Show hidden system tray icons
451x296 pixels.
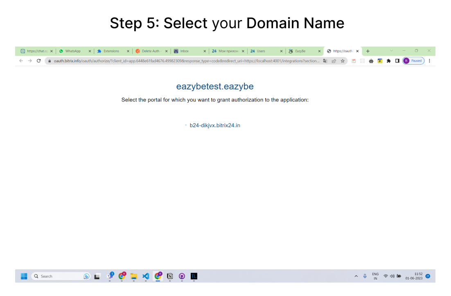pyautogui.click(x=356, y=276)
